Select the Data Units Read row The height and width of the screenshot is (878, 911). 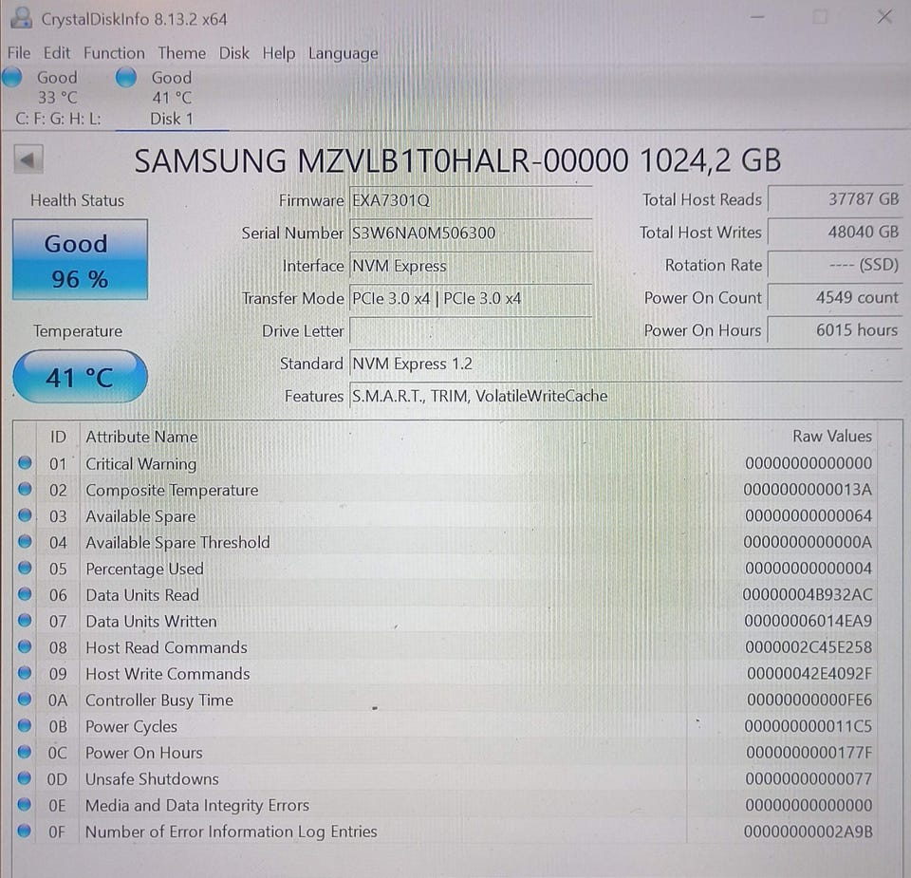pos(445,595)
